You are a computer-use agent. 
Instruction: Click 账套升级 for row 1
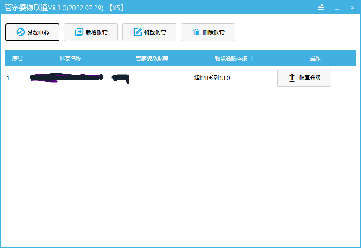[304, 78]
